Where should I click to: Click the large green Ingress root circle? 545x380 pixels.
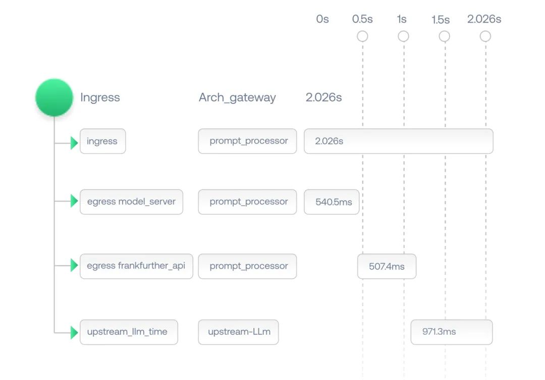pos(54,97)
